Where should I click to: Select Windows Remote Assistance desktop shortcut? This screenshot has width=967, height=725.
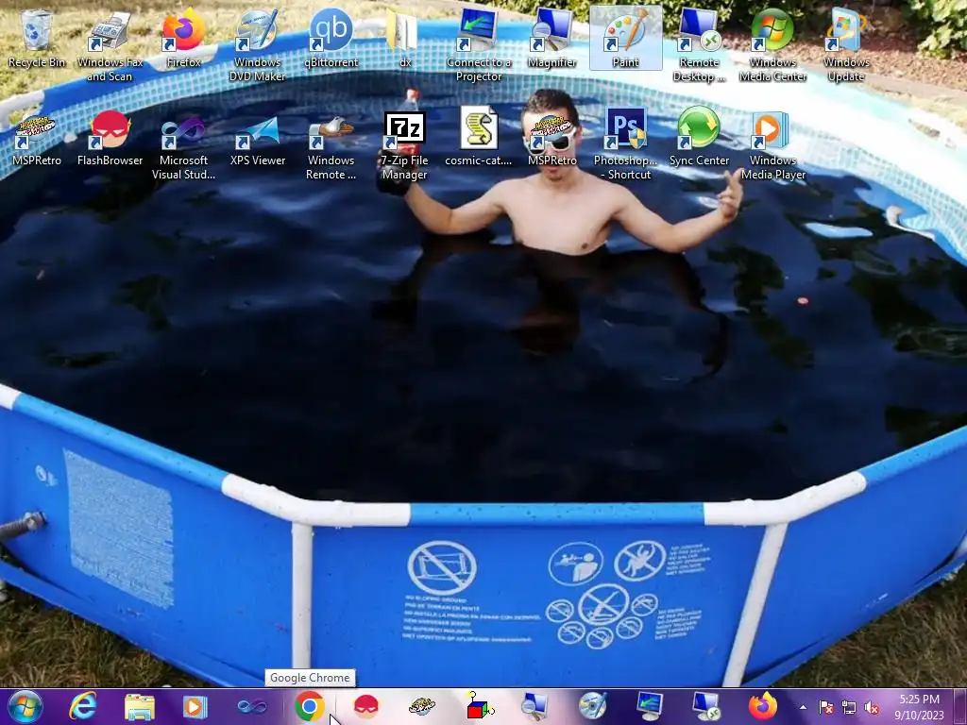(331, 144)
